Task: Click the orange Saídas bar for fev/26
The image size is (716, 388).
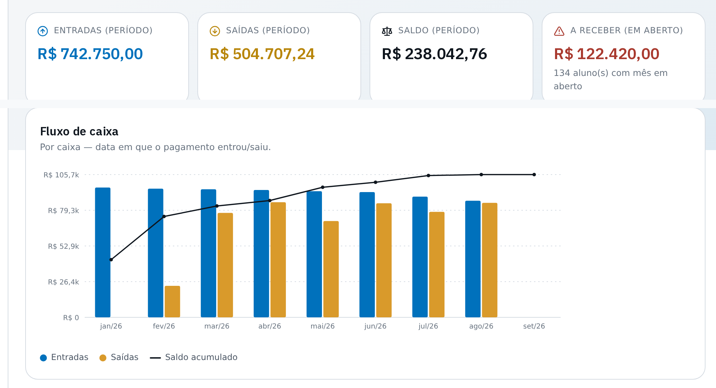Action: click(173, 302)
